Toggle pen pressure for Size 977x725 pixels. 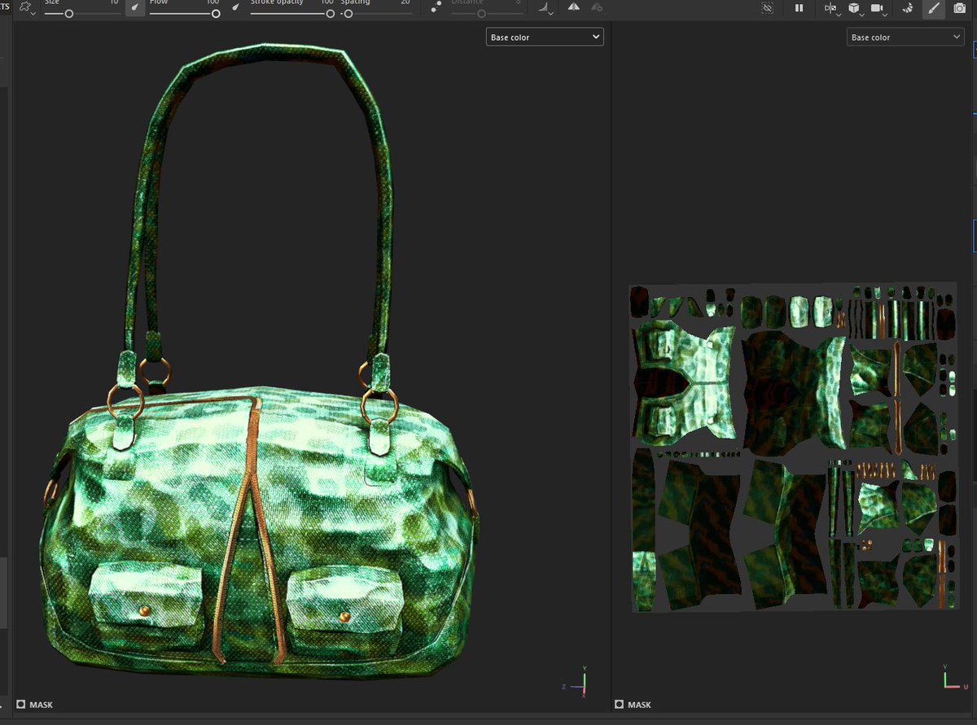[x=134, y=7]
